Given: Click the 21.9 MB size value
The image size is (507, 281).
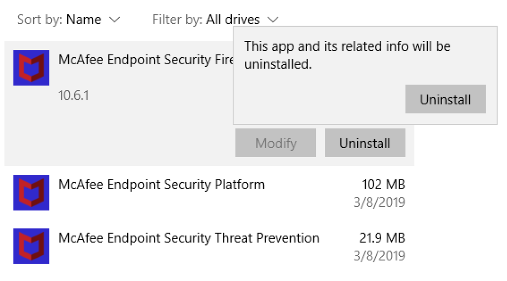Looking at the screenshot, I should pyautogui.click(x=382, y=238).
